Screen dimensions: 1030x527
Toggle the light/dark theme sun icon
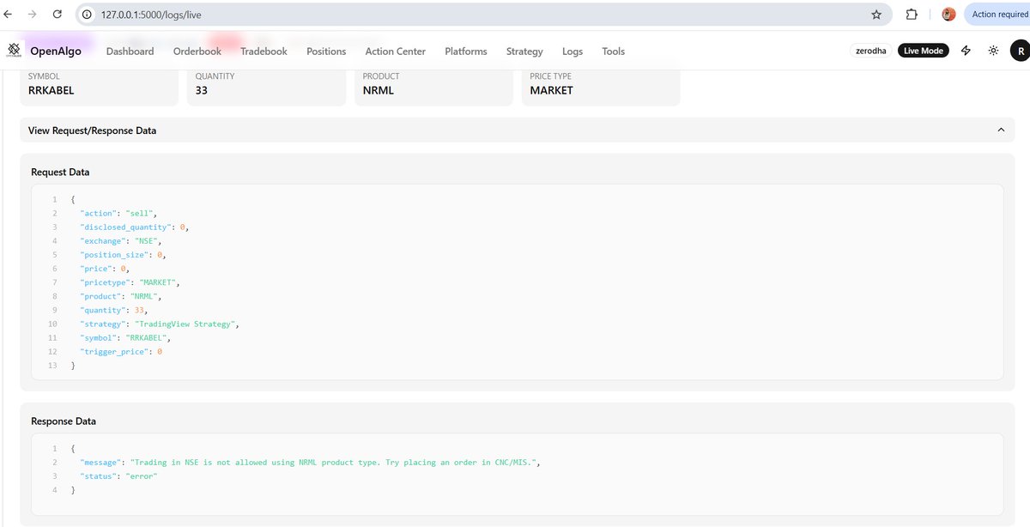pos(993,51)
